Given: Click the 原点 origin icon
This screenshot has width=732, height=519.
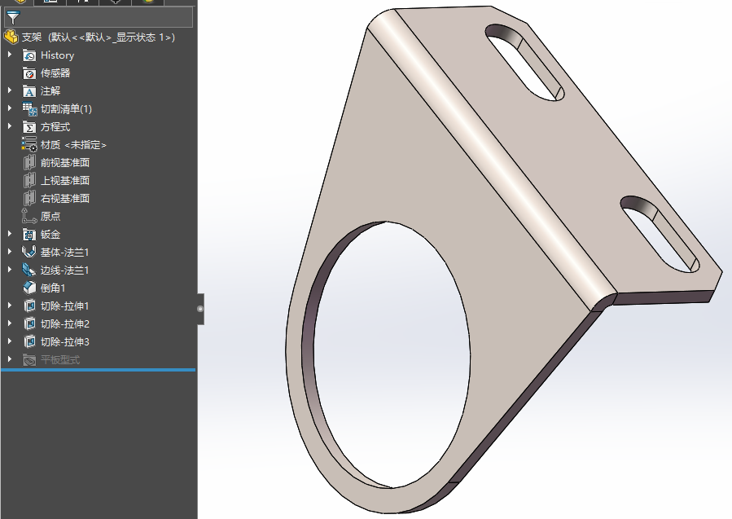Looking at the screenshot, I should [29, 216].
